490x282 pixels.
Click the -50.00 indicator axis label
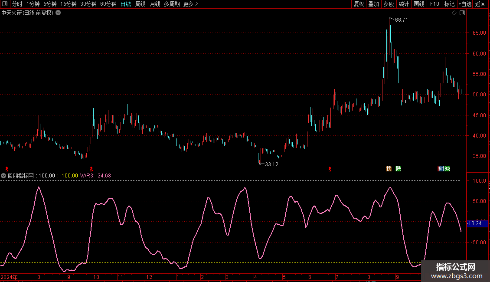pyautogui.click(x=478, y=242)
